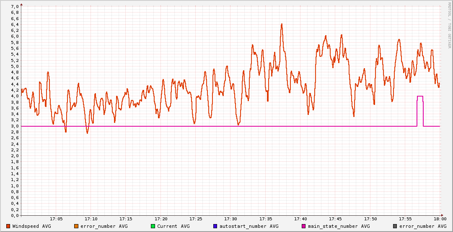Click the orange error_number AVG legend swatch
Screen dimensions: 453x232
pyautogui.click(x=76, y=226)
